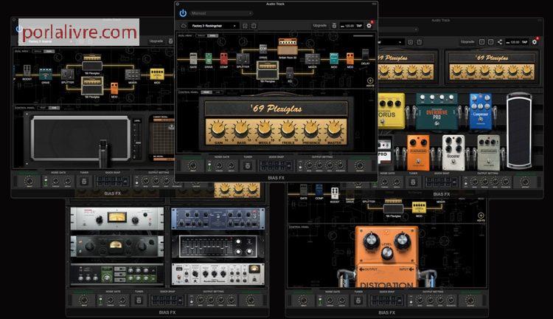Viewport: 553px width, 319px height.
Task: Click scene 2 box in right pedalboard window
Action: tap(490, 41)
